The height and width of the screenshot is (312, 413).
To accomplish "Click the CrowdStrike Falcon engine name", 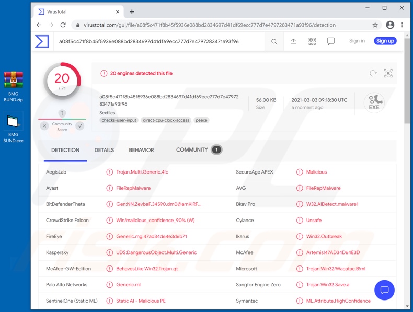I will [67, 221].
